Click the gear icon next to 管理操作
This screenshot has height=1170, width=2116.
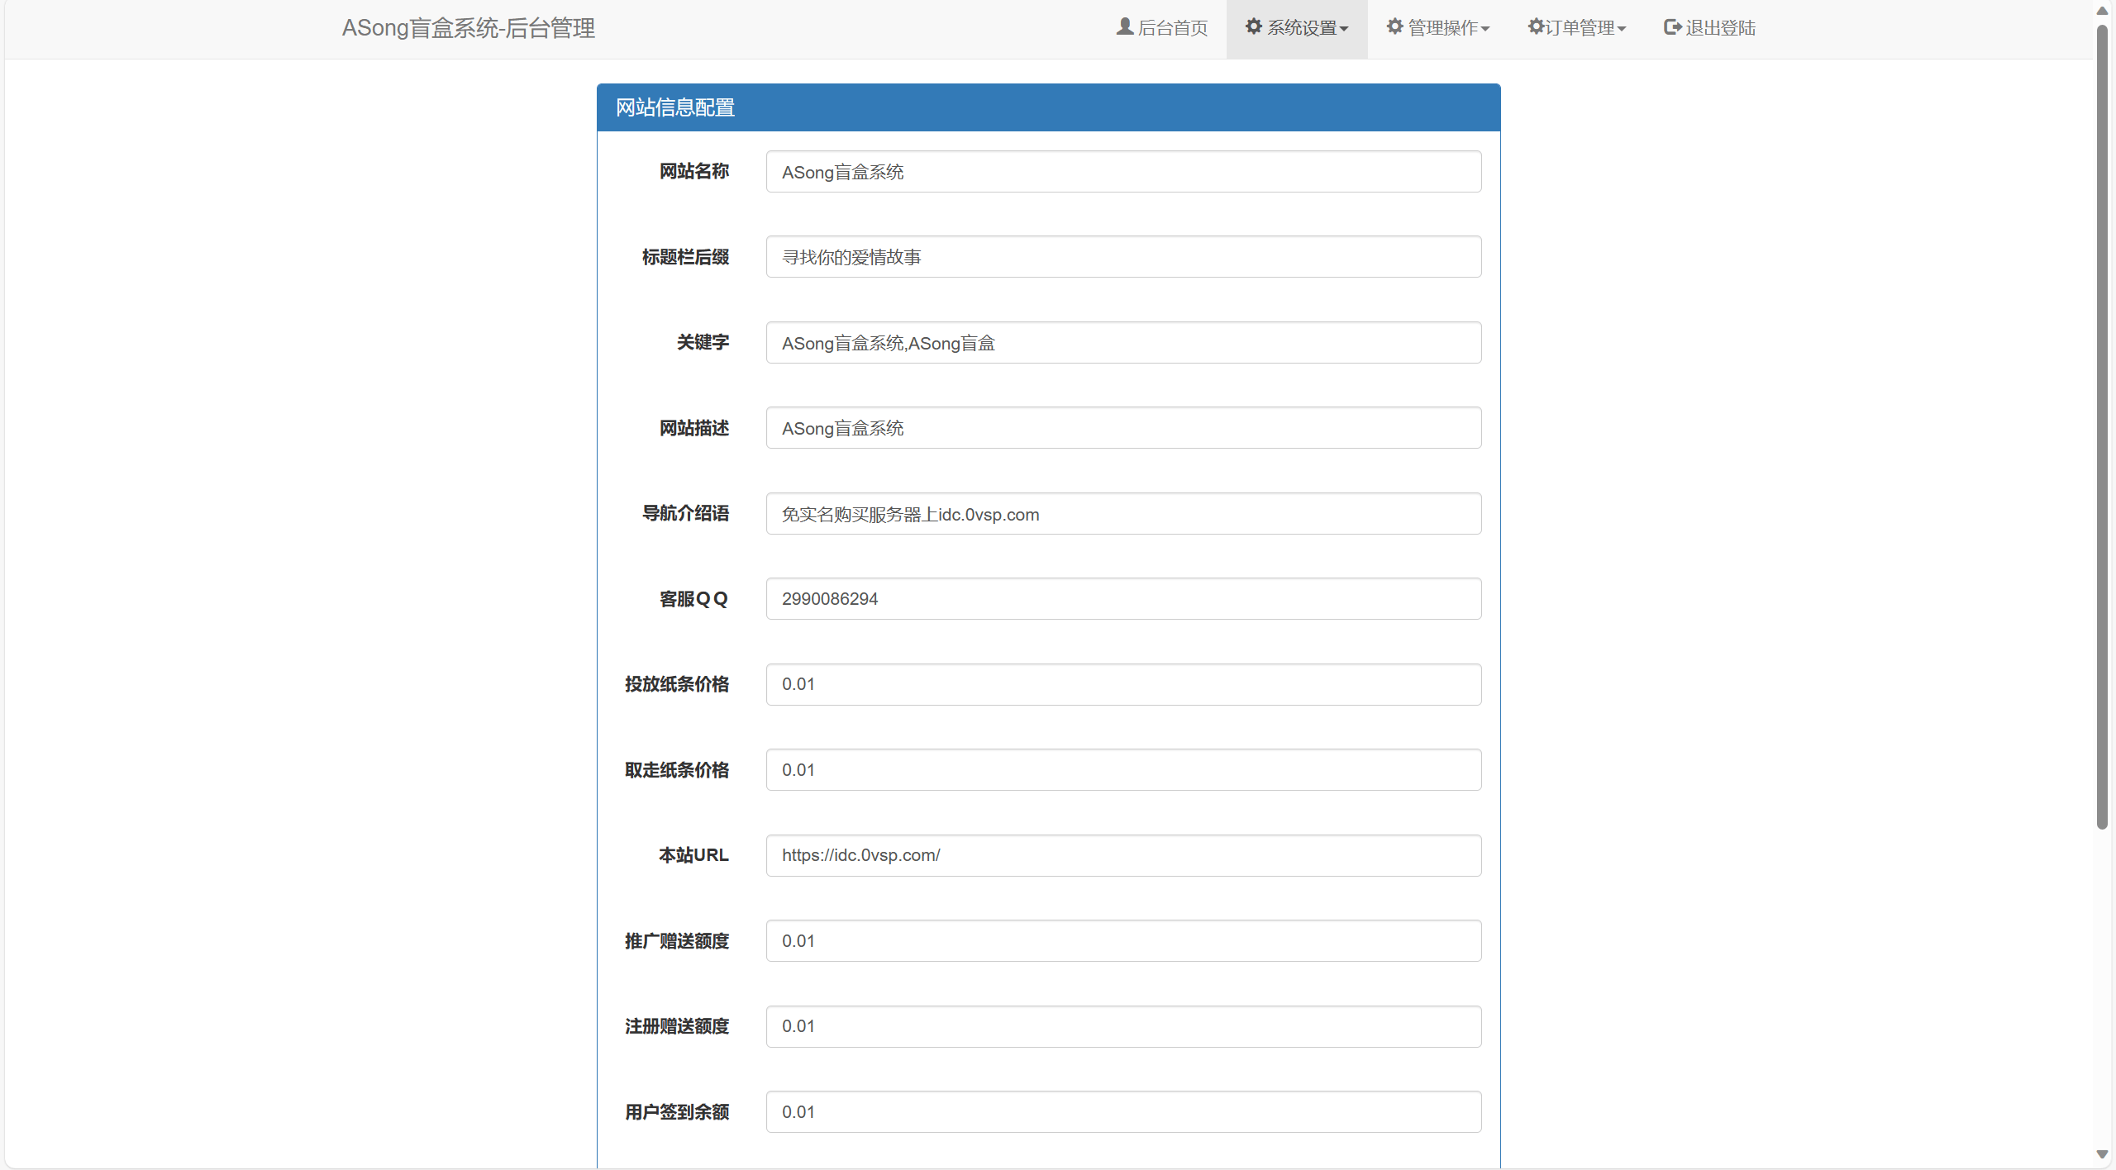click(1395, 26)
